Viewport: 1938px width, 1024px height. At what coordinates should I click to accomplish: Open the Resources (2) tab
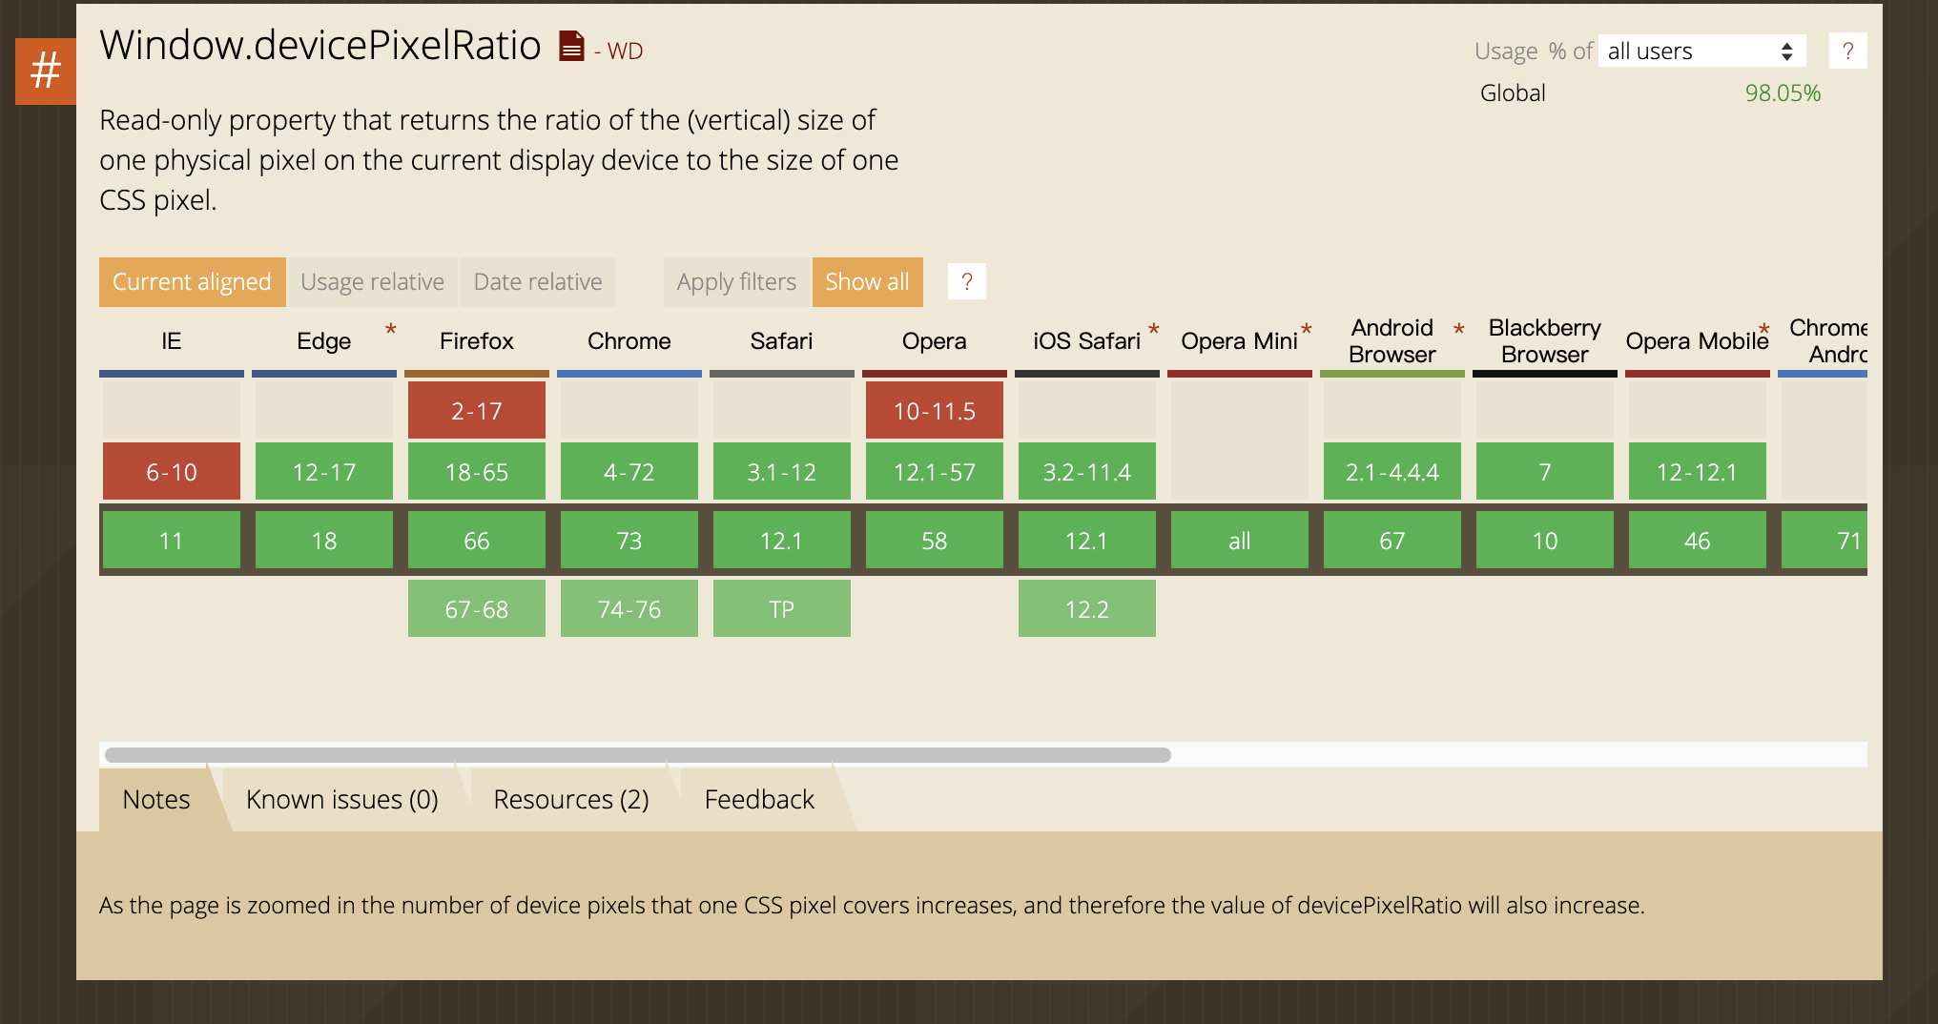coord(571,799)
